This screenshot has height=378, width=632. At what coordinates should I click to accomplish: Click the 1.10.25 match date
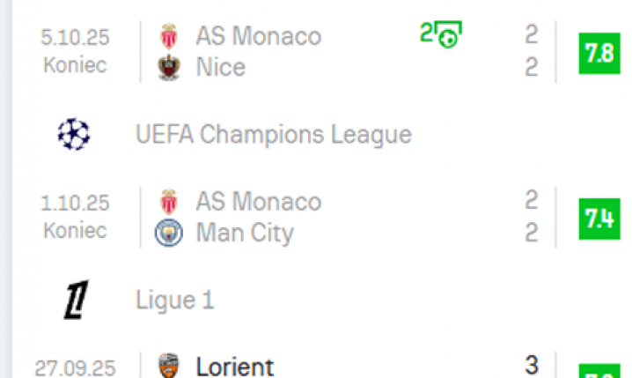pos(75,204)
